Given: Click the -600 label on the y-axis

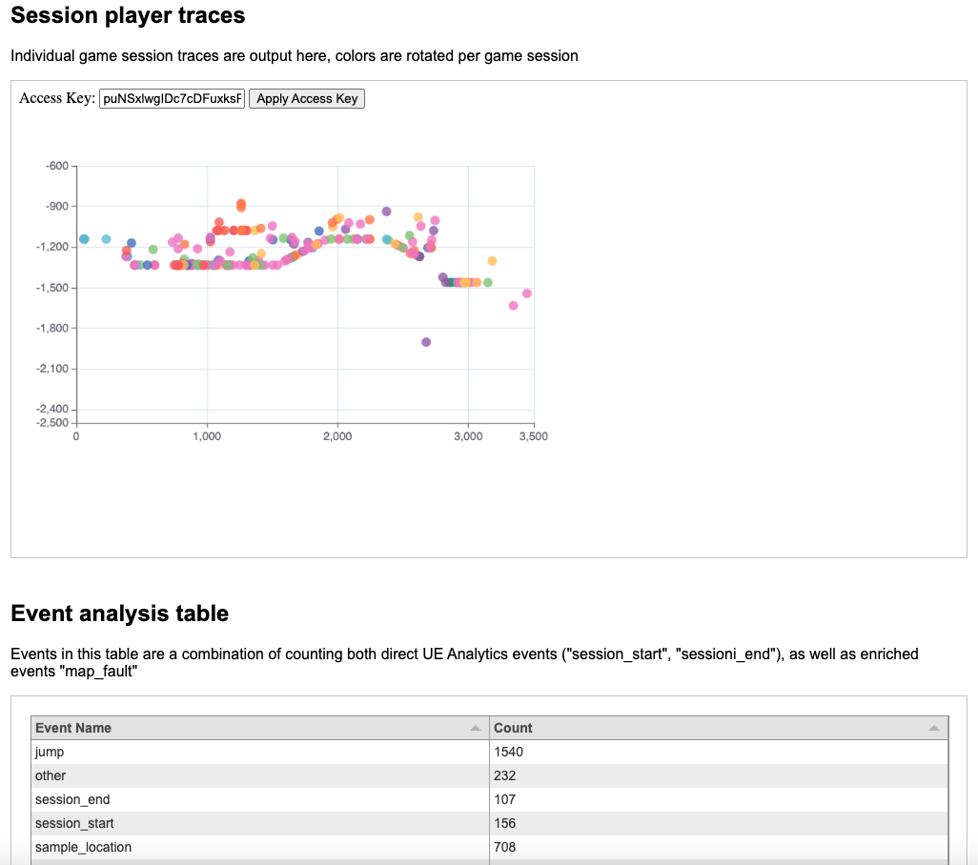Looking at the screenshot, I should pyautogui.click(x=55, y=165).
